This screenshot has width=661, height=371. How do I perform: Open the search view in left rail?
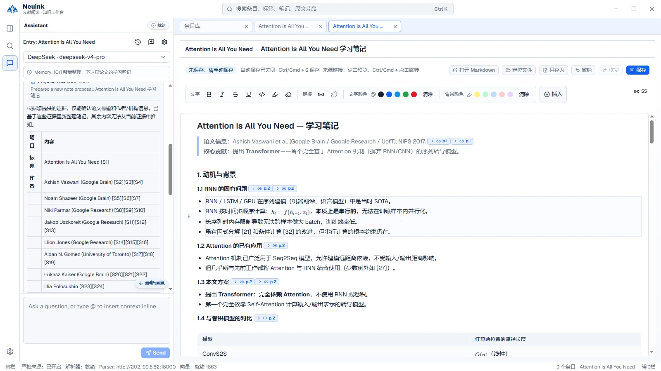(10, 46)
